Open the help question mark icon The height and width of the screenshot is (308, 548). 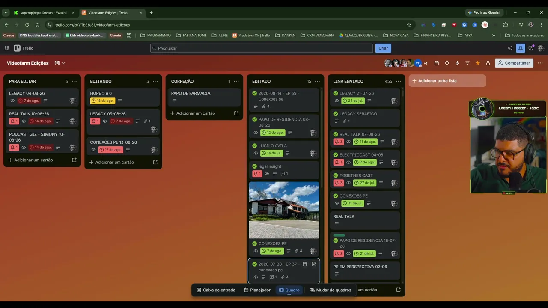[531, 48]
